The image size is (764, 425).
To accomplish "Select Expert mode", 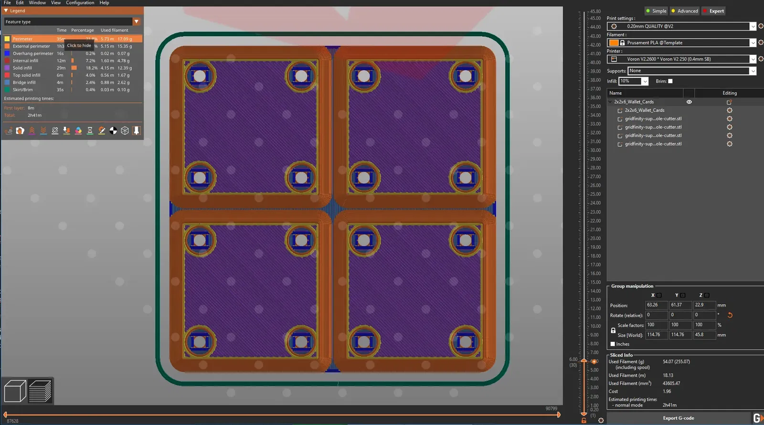I will 713,11.
